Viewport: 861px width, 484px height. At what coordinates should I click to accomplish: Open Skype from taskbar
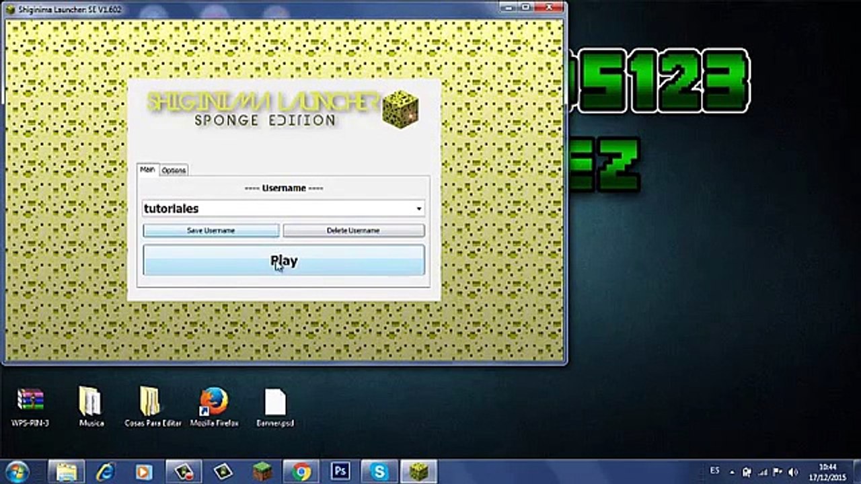coord(379,472)
